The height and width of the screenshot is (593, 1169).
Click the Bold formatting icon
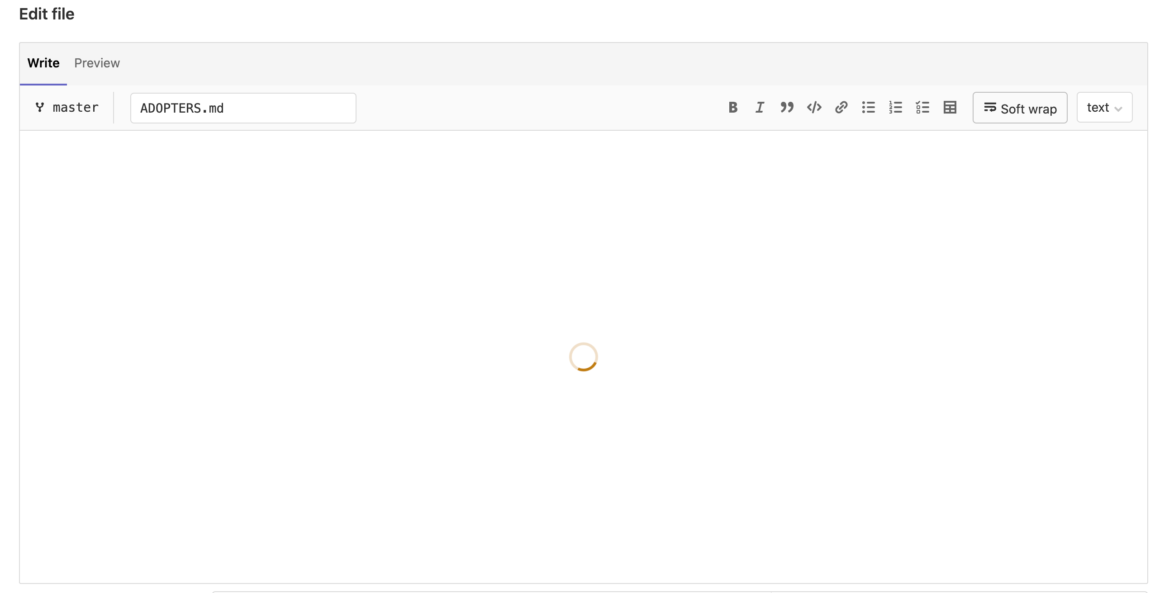[733, 107]
